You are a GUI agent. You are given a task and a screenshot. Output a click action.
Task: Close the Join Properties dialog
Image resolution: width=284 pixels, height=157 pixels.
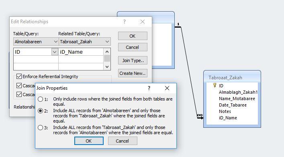click(x=167, y=88)
